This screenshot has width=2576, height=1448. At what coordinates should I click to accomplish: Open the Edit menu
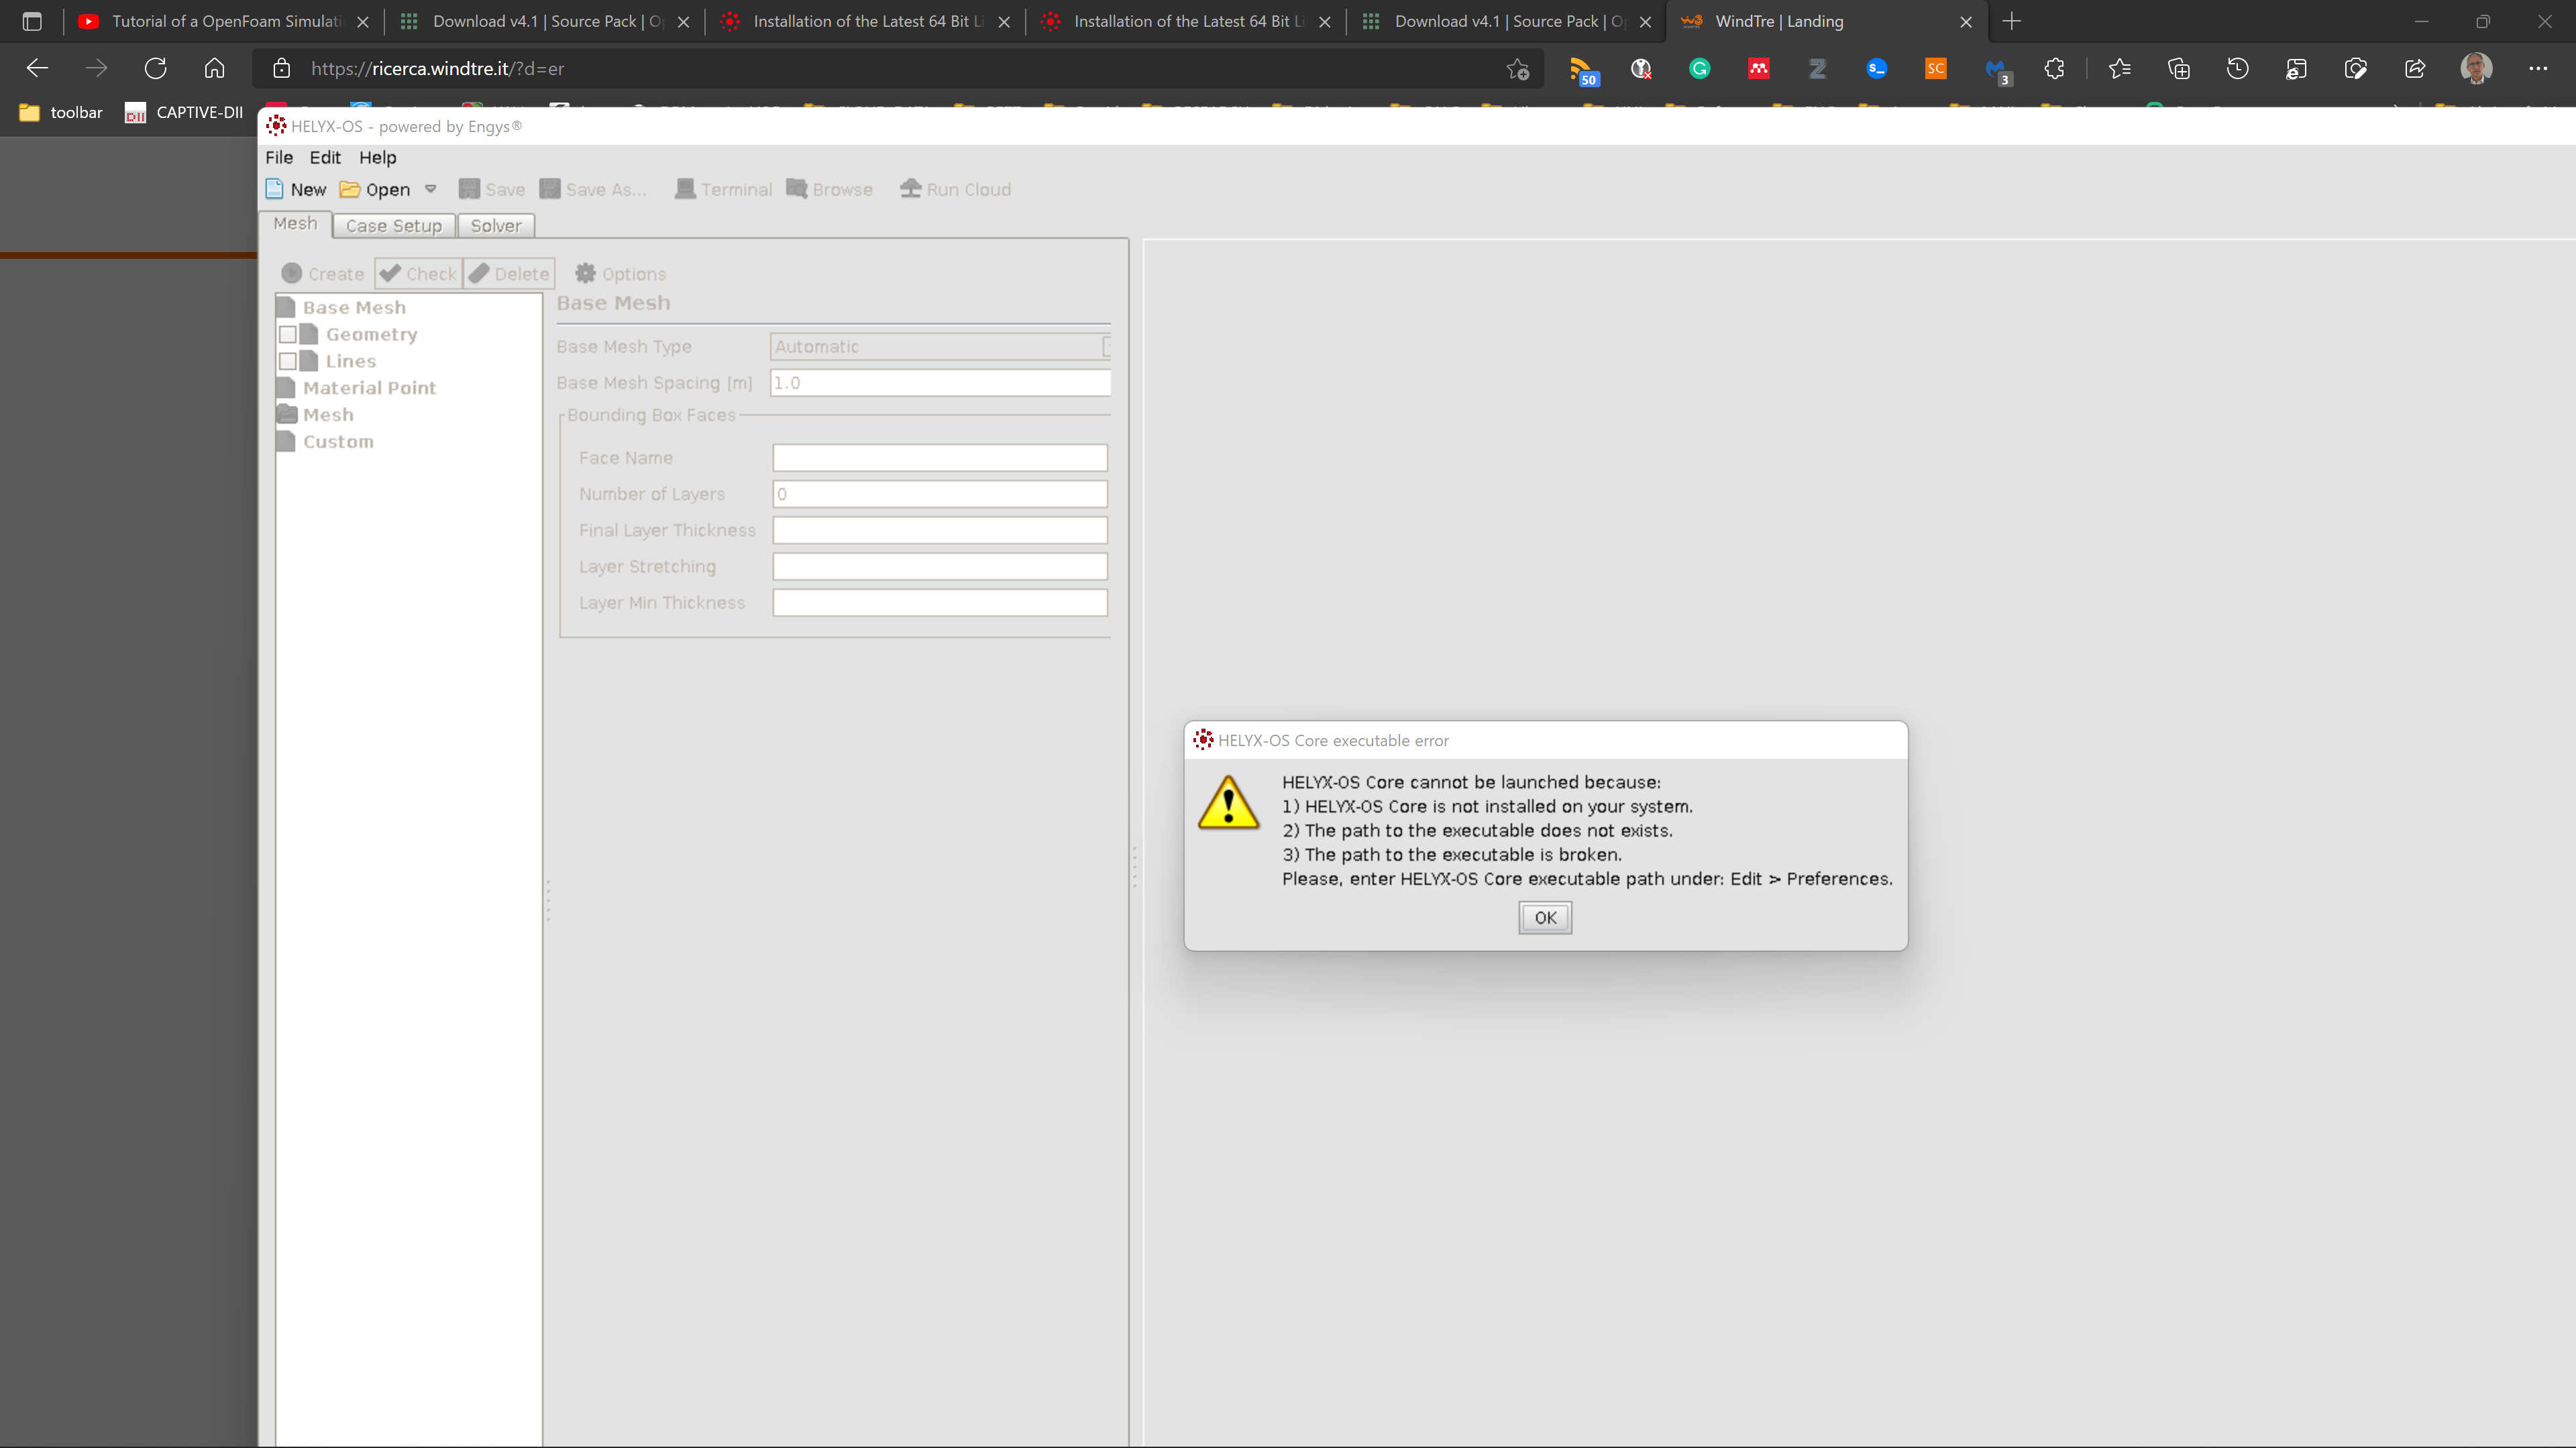click(324, 157)
